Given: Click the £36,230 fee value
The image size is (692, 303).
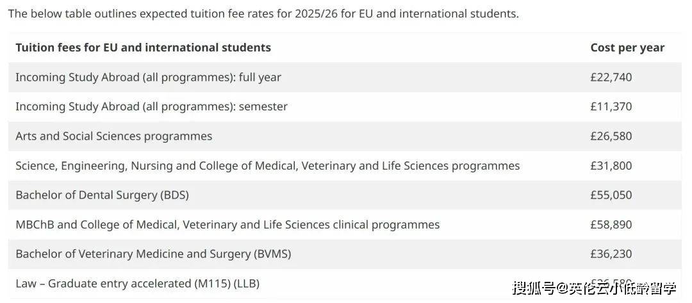Looking at the screenshot, I should click(611, 254).
